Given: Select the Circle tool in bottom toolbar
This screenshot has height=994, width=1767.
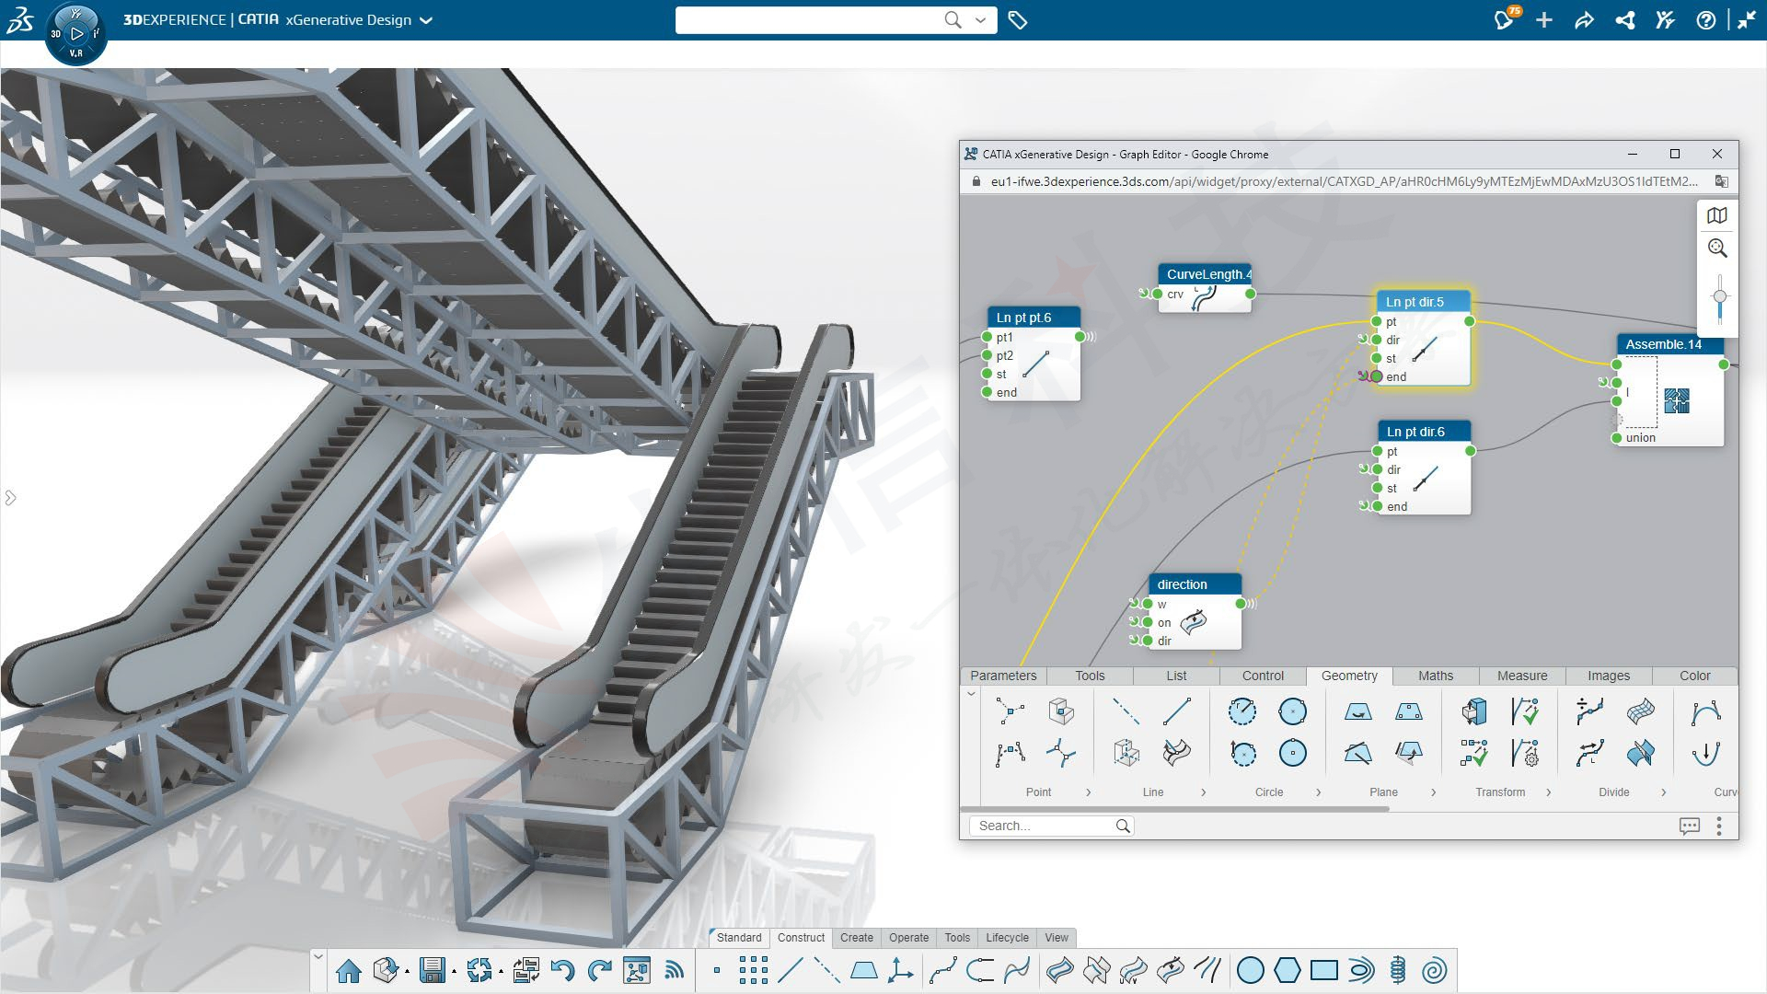Looking at the screenshot, I should 1250,970.
